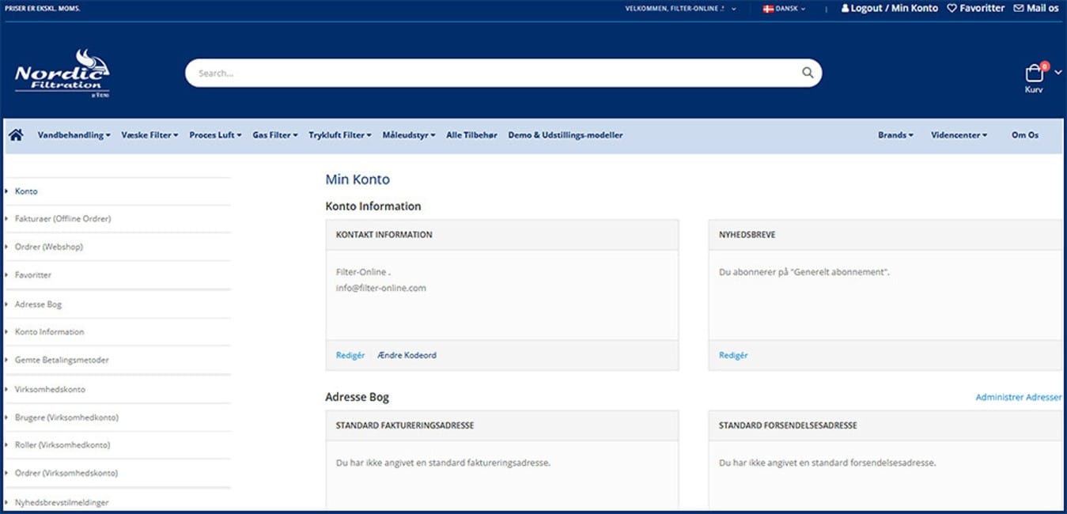Open Ordrer (Webshop) in the sidebar

click(48, 247)
